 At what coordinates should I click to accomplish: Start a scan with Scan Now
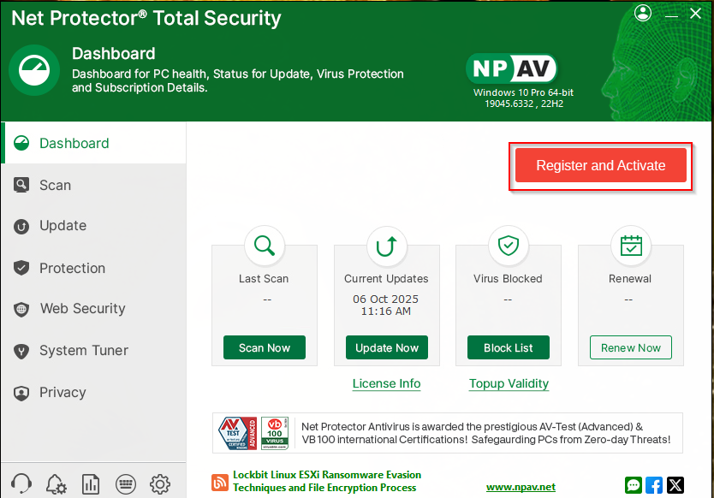coord(265,348)
